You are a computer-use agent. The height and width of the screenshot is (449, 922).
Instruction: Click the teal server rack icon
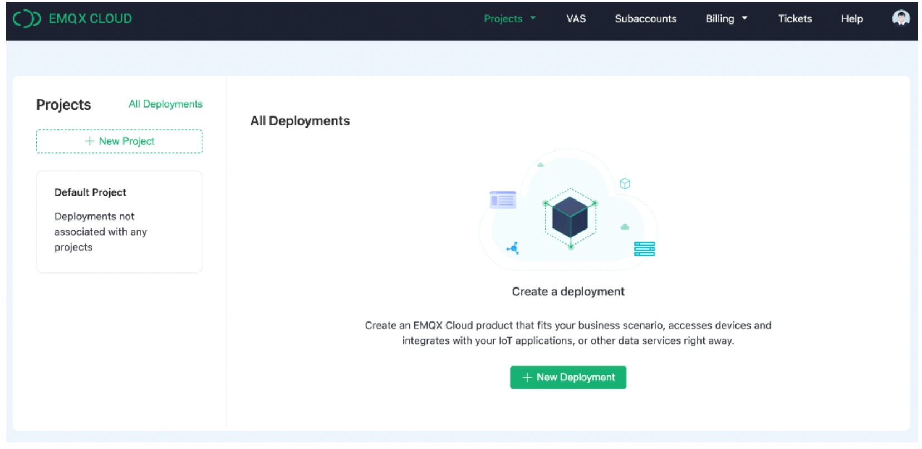click(x=644, y=249)
